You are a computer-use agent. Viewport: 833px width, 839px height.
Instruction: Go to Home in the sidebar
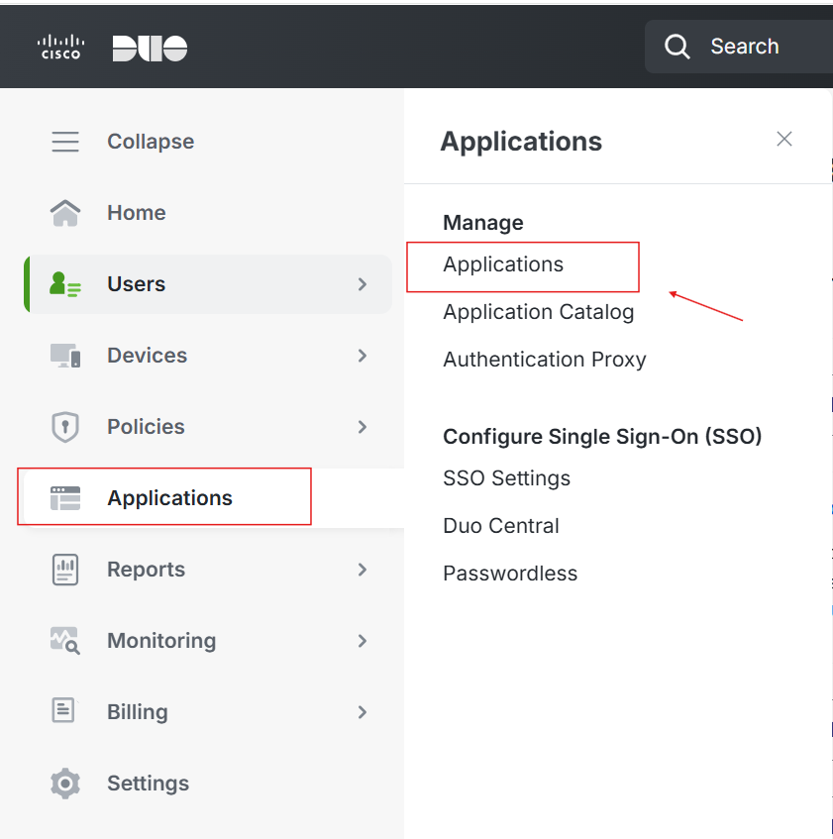click(137, 213)
